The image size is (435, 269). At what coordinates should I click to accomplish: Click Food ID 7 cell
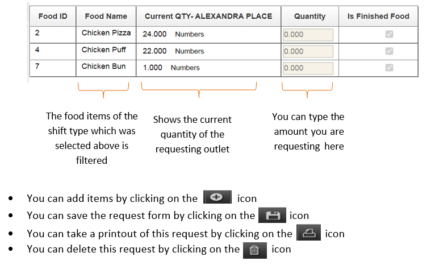coord(52,67)
